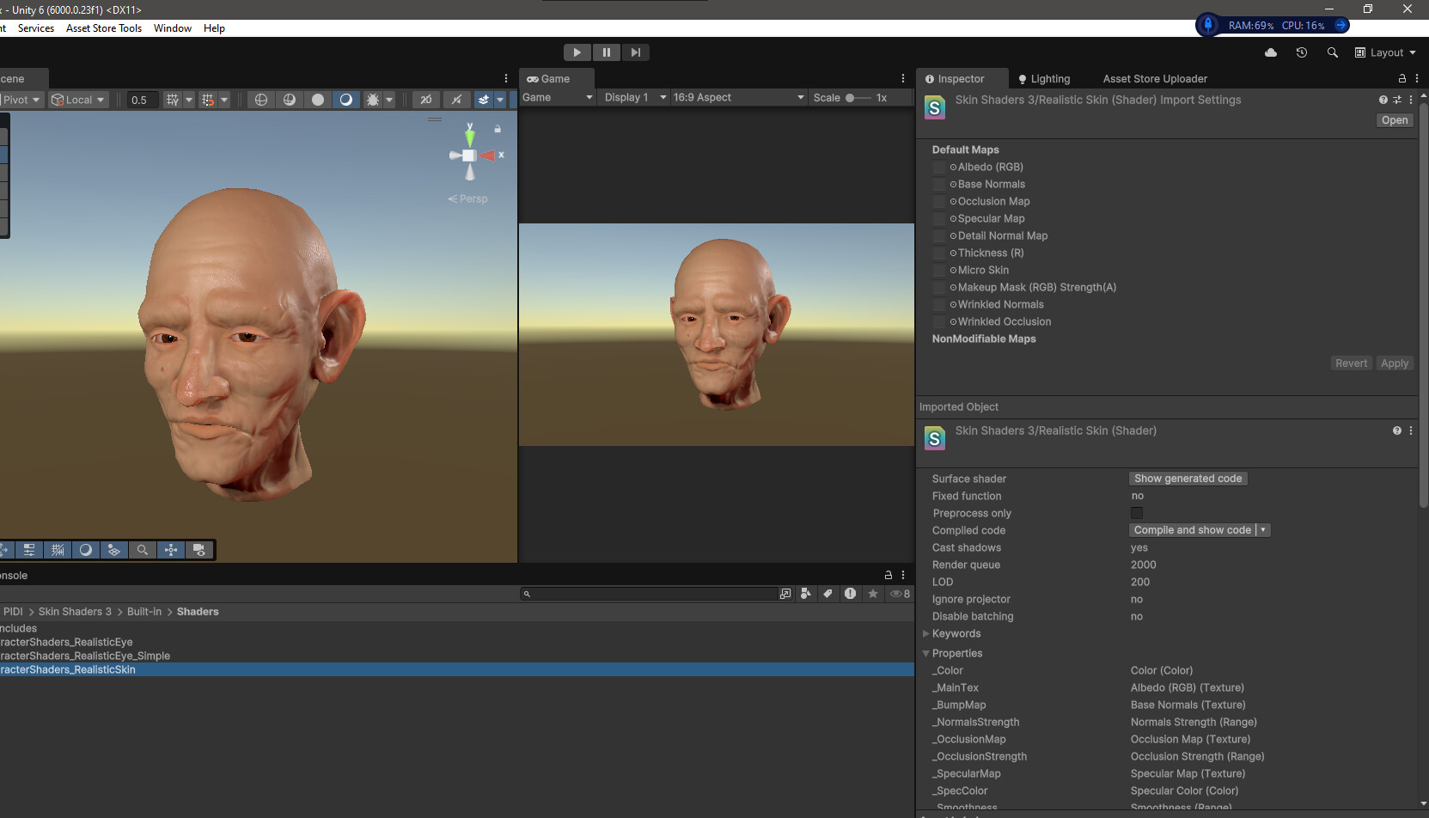1429x818 pixels.
Task: Open Unity Cloud services panel
Action: click(x=1271, y=52)
